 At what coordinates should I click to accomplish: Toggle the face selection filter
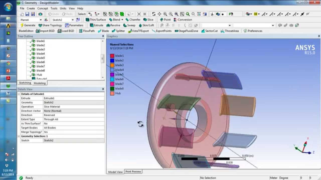pyautogui.click(x=116, y=14)
